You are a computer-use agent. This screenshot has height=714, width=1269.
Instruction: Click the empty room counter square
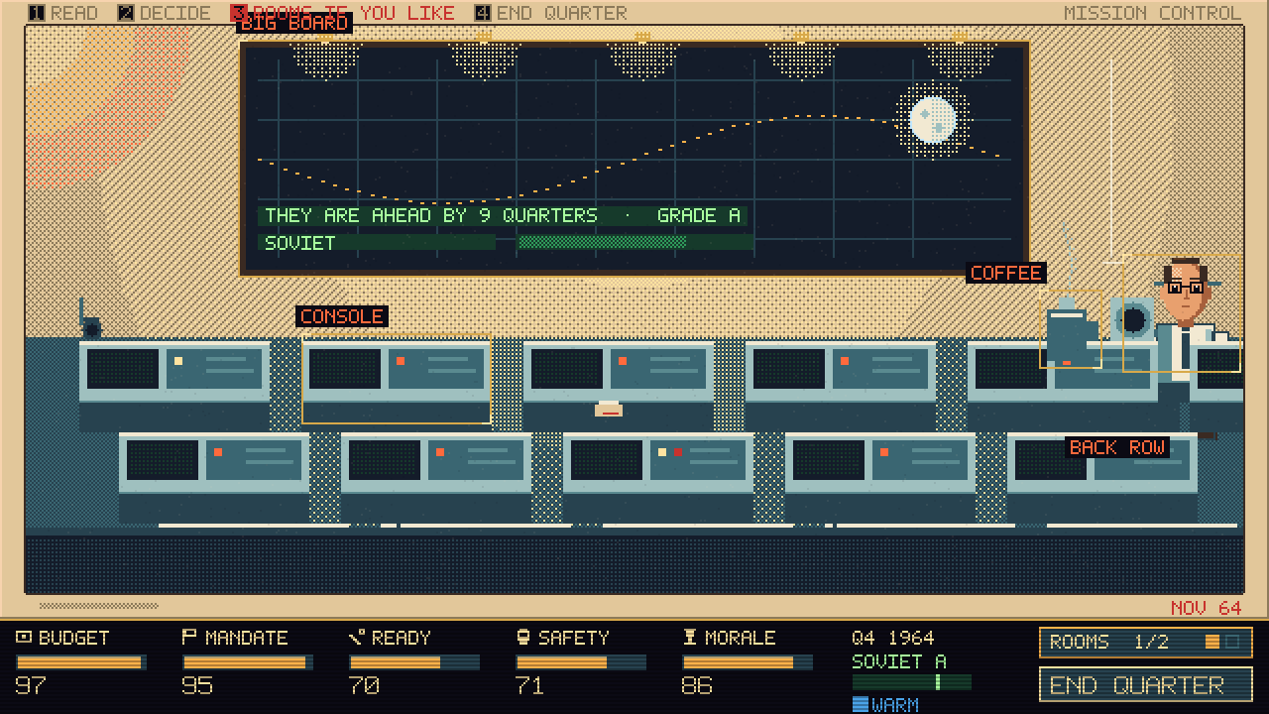(x=1231, y=643)
